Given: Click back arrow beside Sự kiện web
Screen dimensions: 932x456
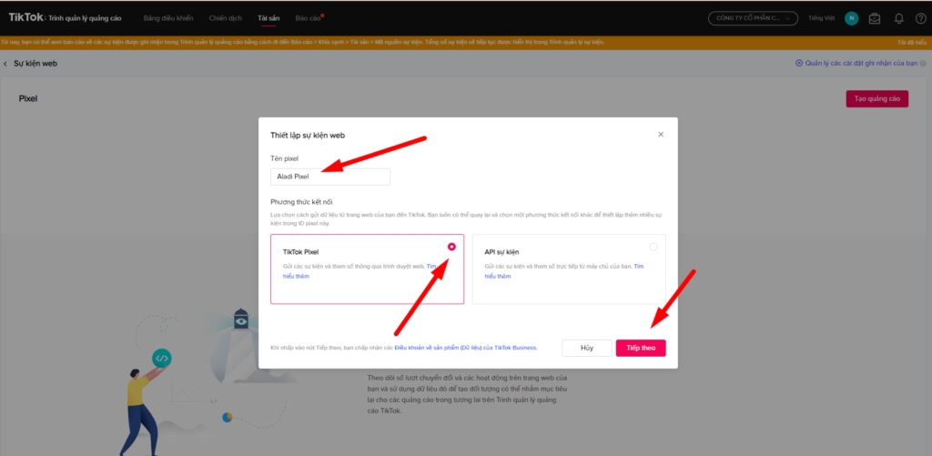Looking at the screenshot, I should [x=5, y=64].
